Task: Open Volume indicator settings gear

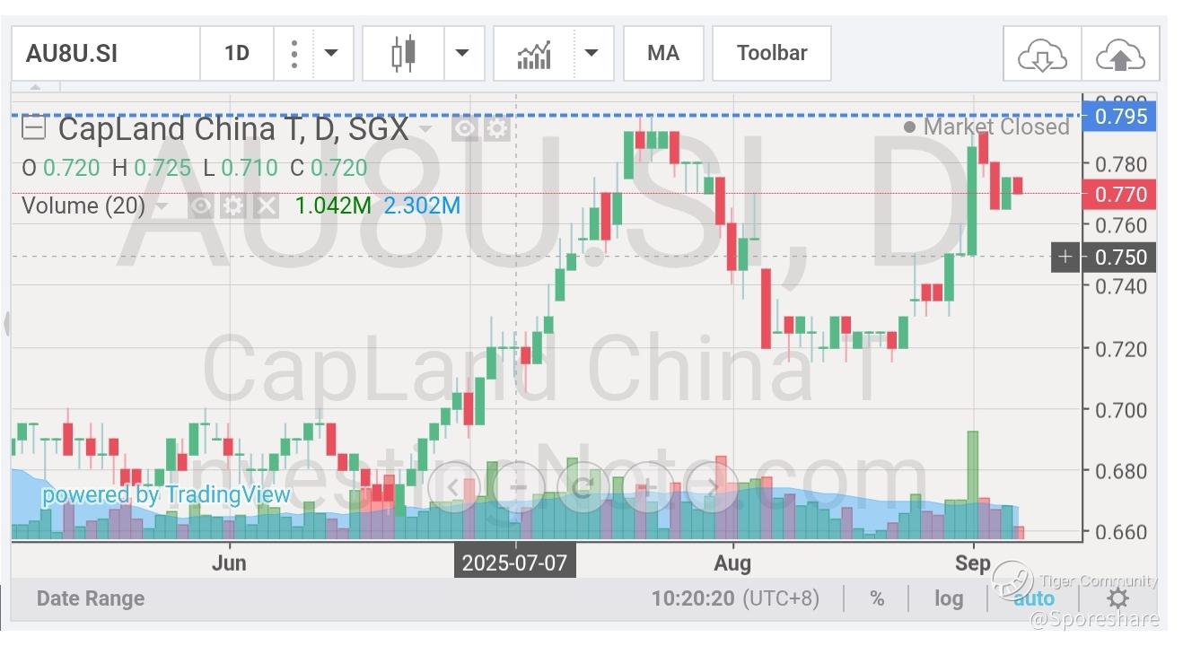Action: 233,206
